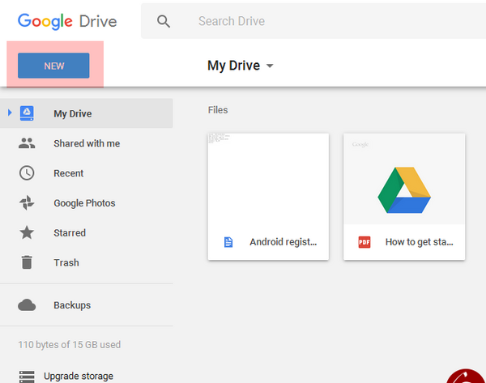Open the My Drive header dropdown arrow
This screenshot has width=486, height=383.
[270, 66]
